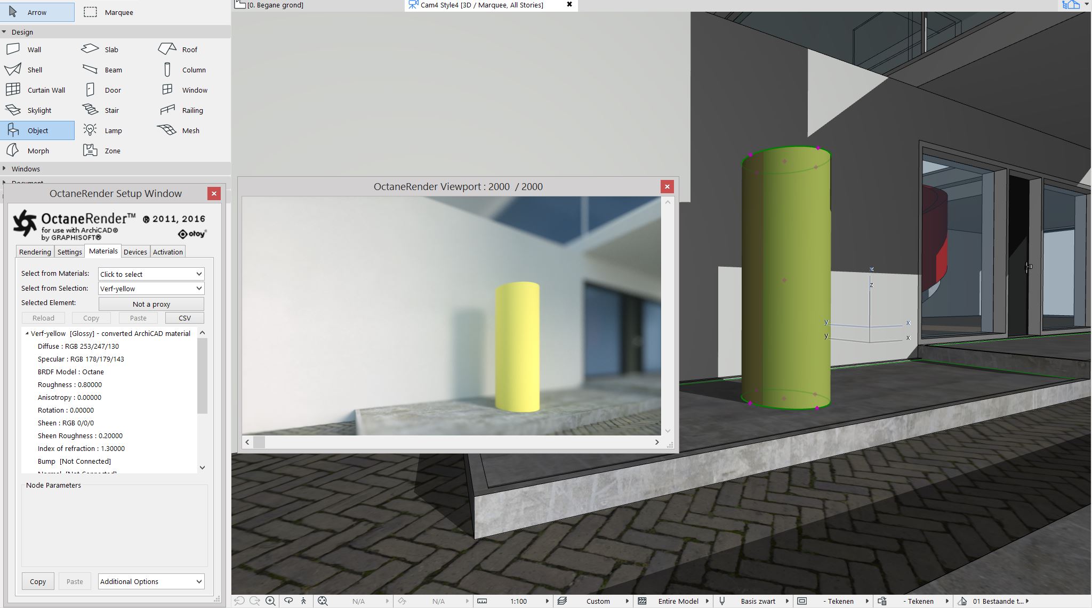Toggle the Object tool active state
This screenshot has width=1092, height=608.
[38, 130]
